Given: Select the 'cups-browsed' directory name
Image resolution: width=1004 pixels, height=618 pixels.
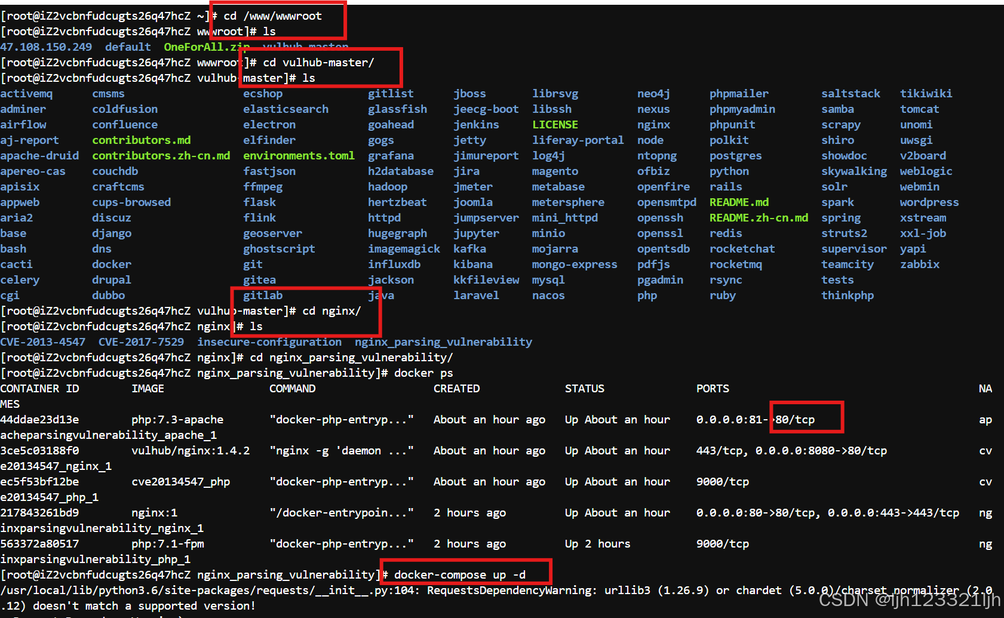Looking at the screenshot, I should point(131,202).
